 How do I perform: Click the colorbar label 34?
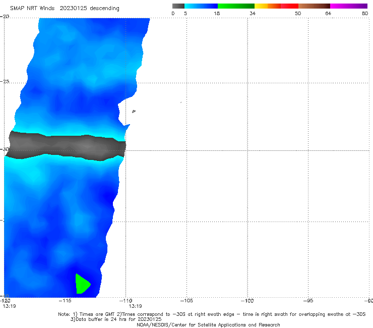(x=253, y=13)
